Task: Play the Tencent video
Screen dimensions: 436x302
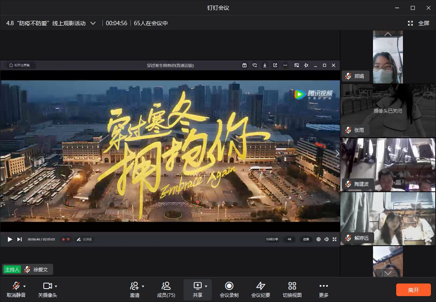Action: click(10, 239)
